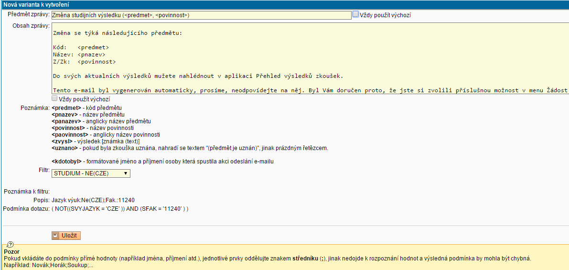Click the floppy disk icon on Uložit

tap(56, 236)
